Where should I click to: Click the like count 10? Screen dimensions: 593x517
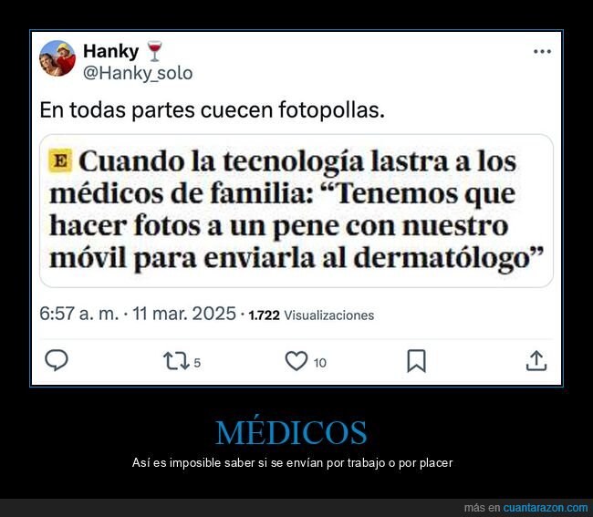pos(319,363)
